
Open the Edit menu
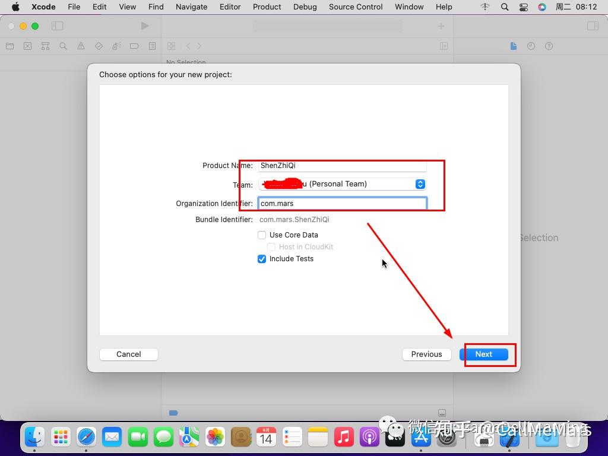point(99,7)
